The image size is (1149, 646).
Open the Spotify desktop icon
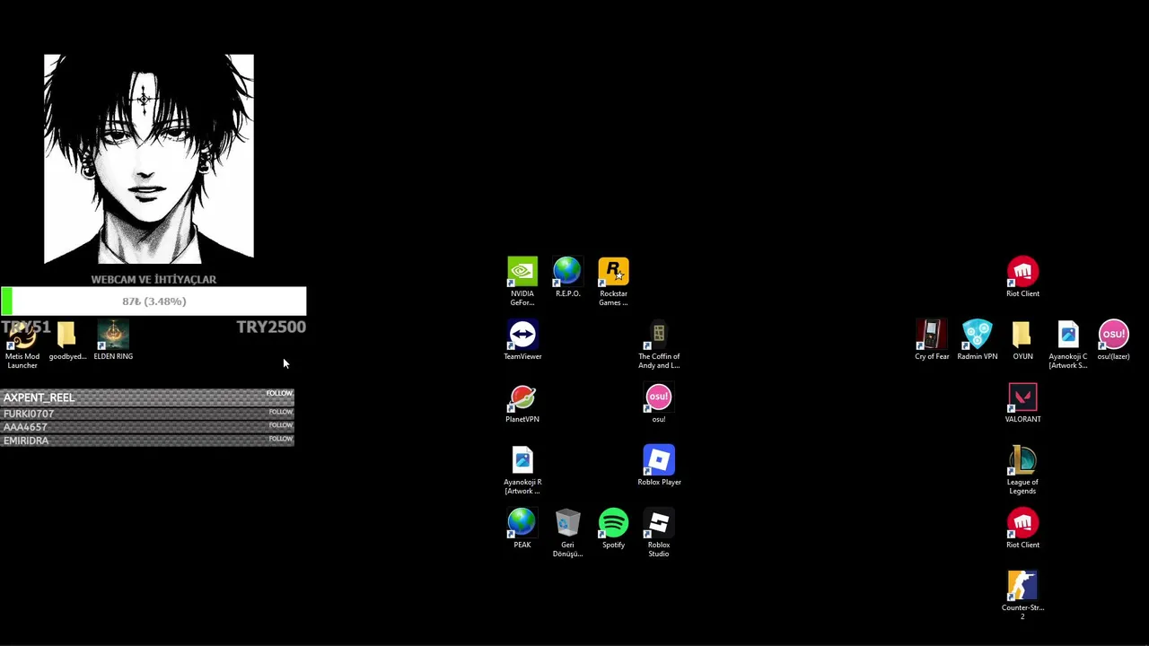pos(614,523)
